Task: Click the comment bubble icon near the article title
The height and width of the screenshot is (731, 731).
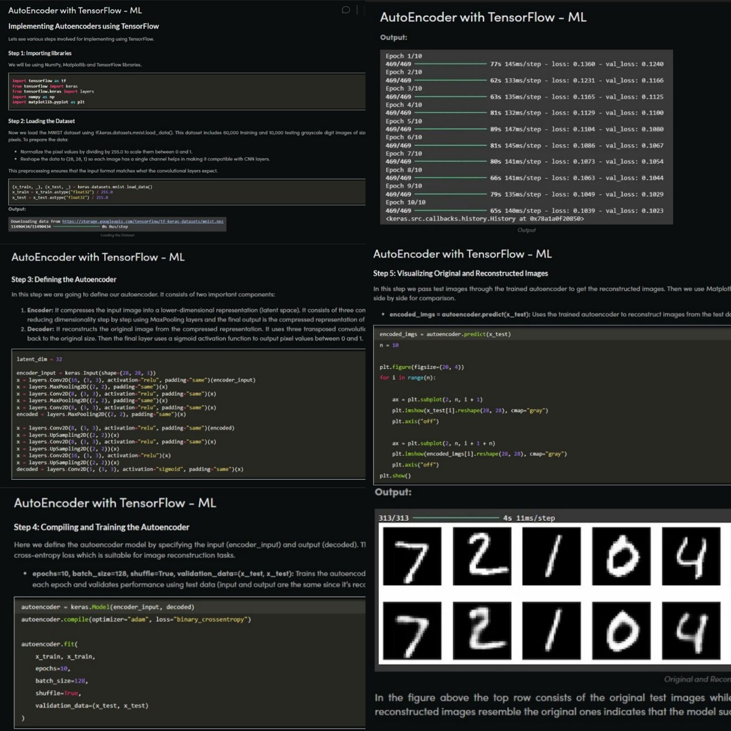Action: 347,10
